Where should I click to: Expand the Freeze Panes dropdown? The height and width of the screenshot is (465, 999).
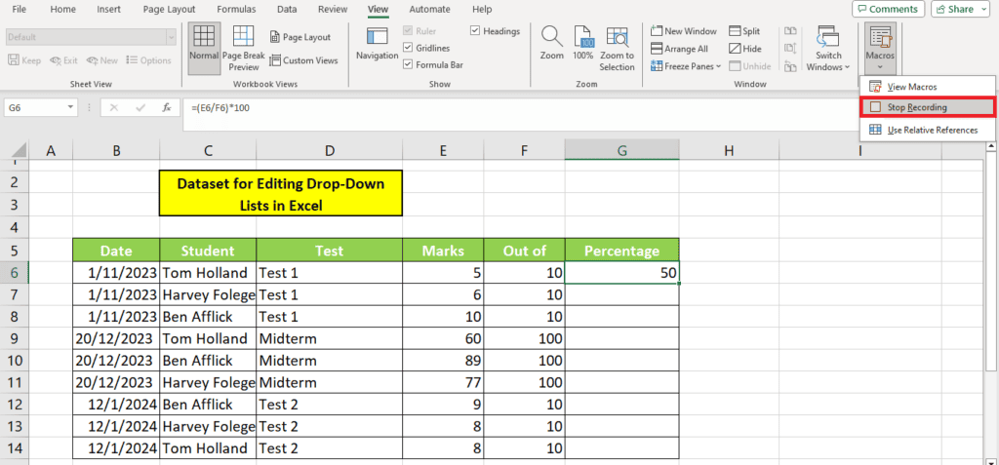[687, 66]
